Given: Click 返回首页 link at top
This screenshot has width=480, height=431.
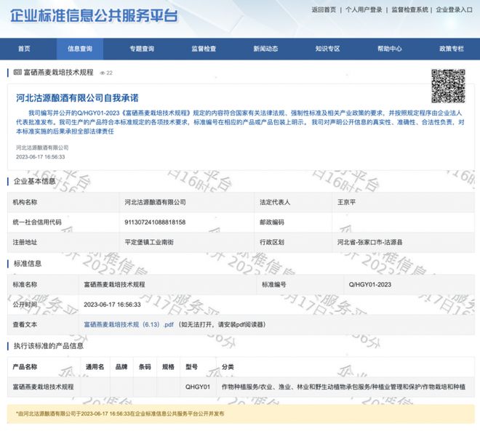Looking at the screenshot, I should pos(324,9).
